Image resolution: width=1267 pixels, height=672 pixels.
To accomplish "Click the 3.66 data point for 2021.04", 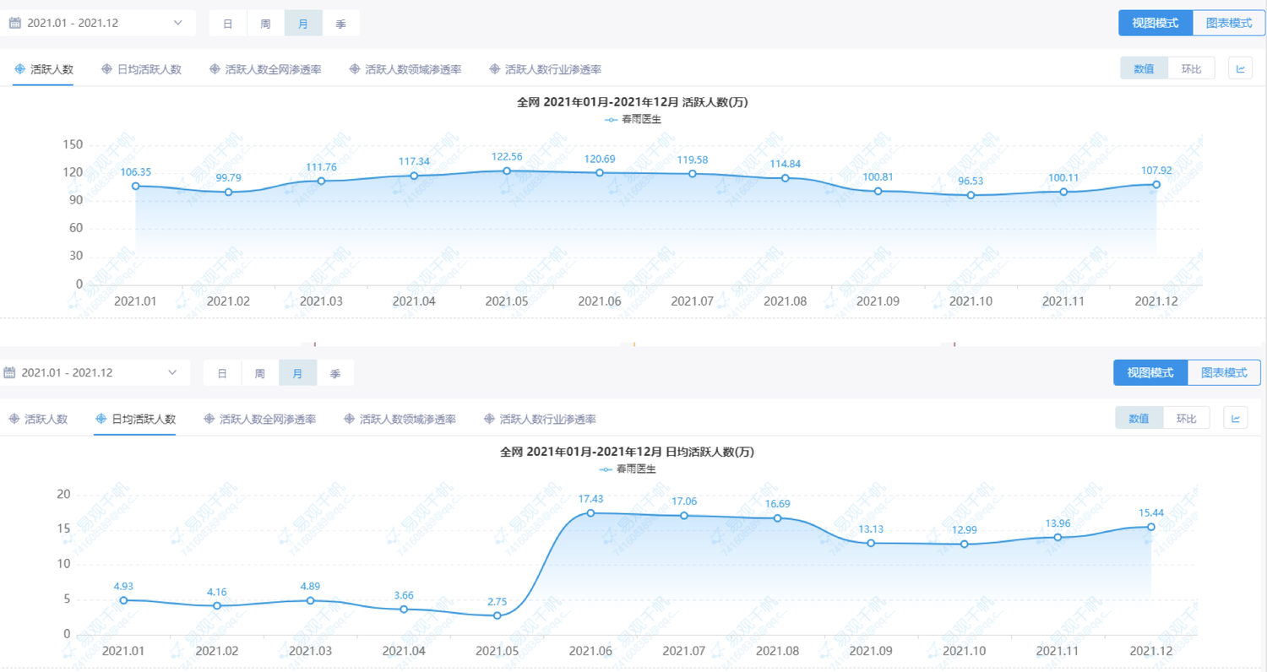I will click(404, 609).
